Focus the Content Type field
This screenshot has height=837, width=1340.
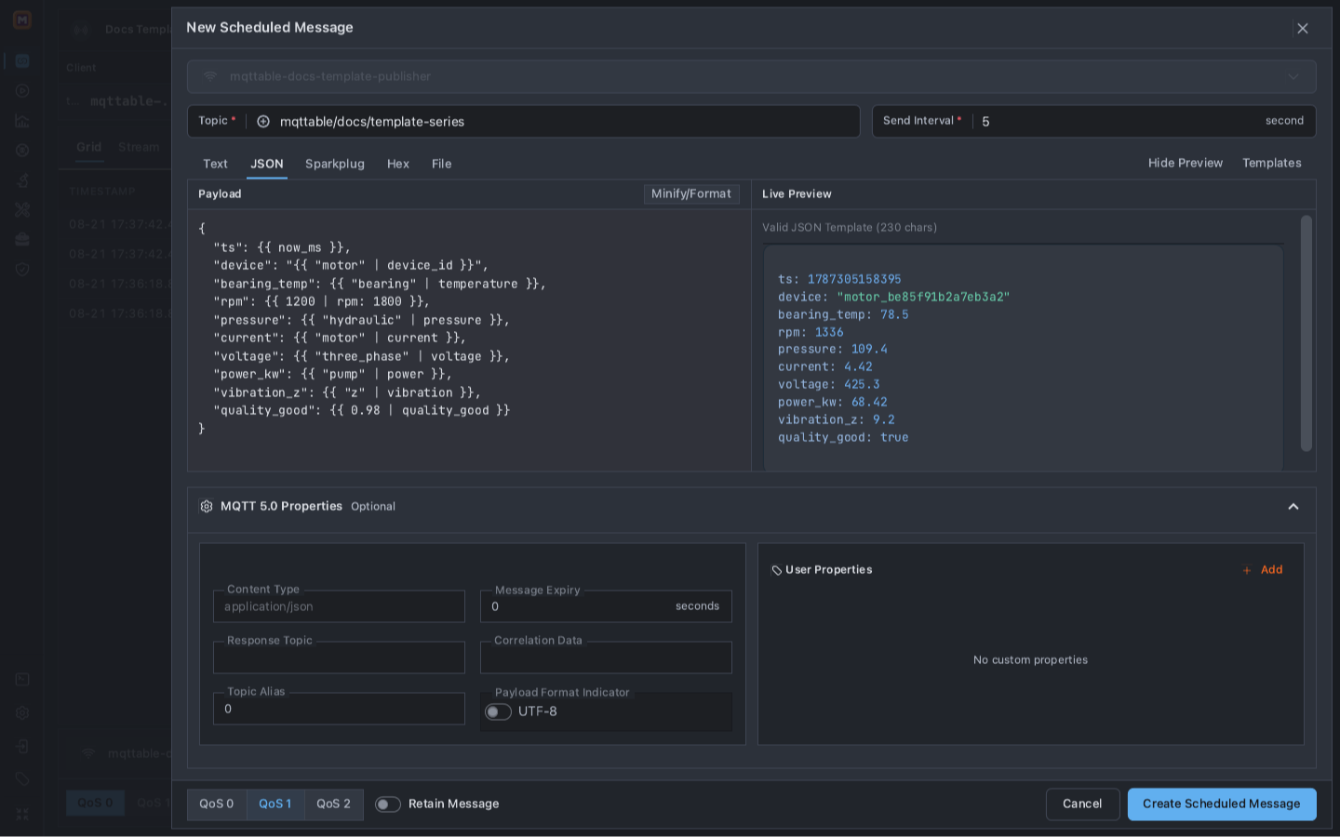[x=339, y=606]
